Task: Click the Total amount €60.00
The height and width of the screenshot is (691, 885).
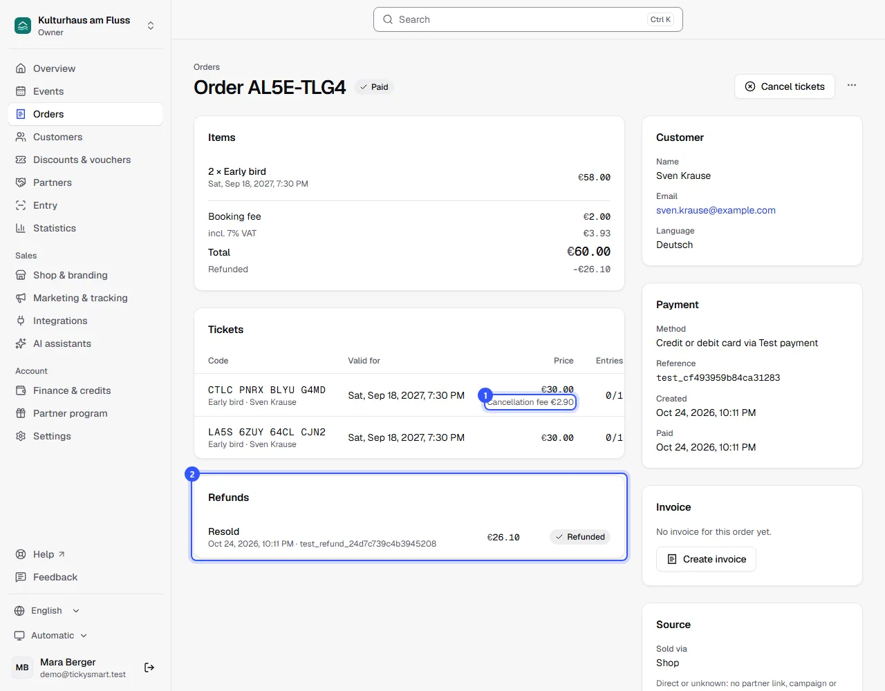Action: (589, 252)
